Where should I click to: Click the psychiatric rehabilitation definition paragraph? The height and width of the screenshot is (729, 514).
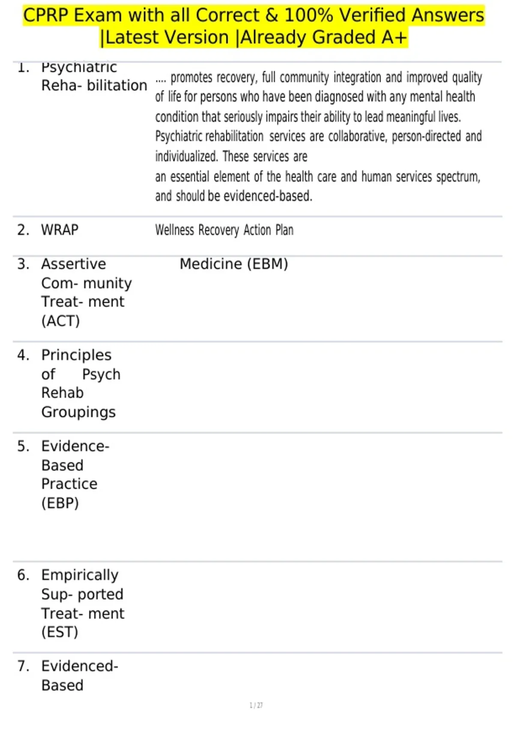318,136
